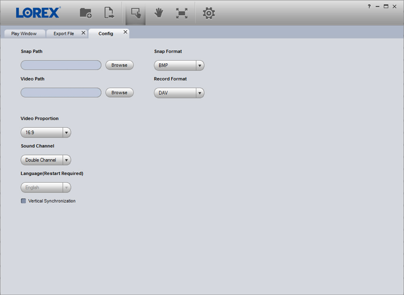Screen dimensions: 404x295
Task: Expand the Sound Channel Double Channel dropdown
Action: tap(46, 160)
